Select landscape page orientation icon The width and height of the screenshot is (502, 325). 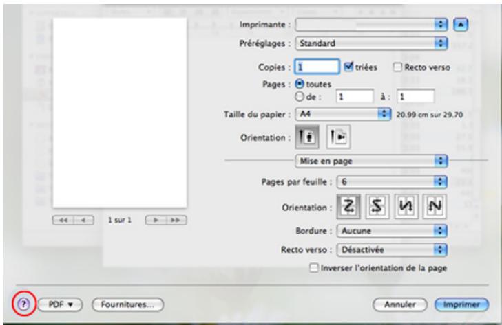click(x=338, y=137)
